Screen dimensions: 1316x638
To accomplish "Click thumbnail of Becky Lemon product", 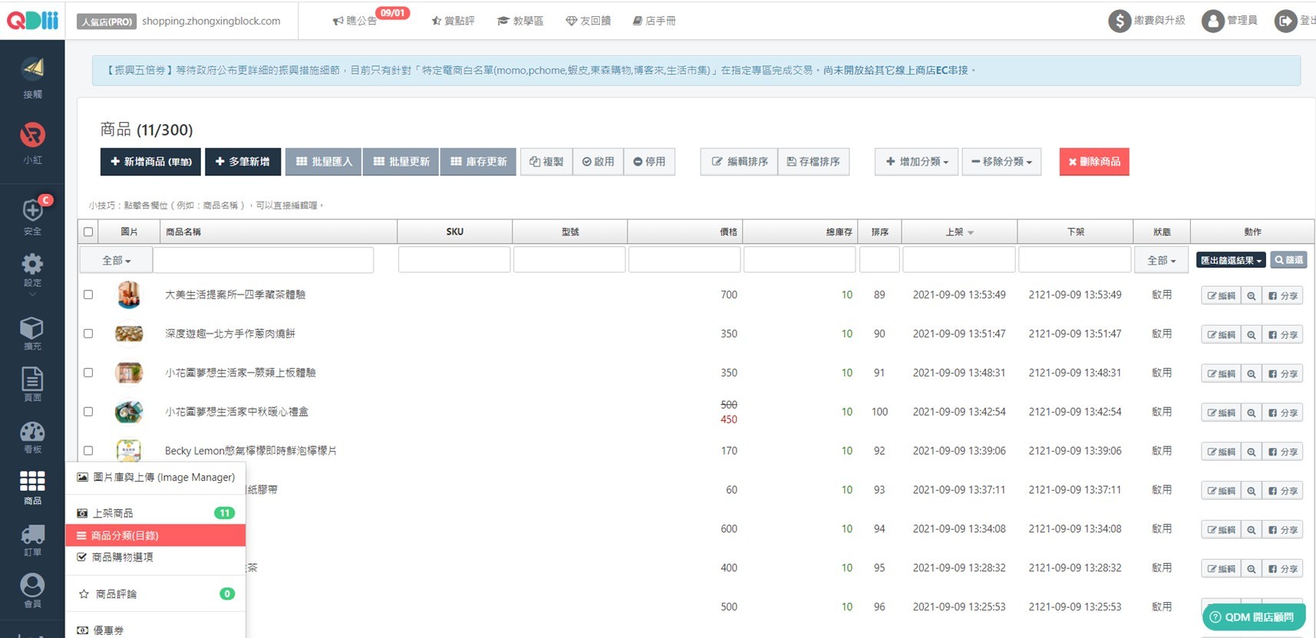I will tap(129, 451).
